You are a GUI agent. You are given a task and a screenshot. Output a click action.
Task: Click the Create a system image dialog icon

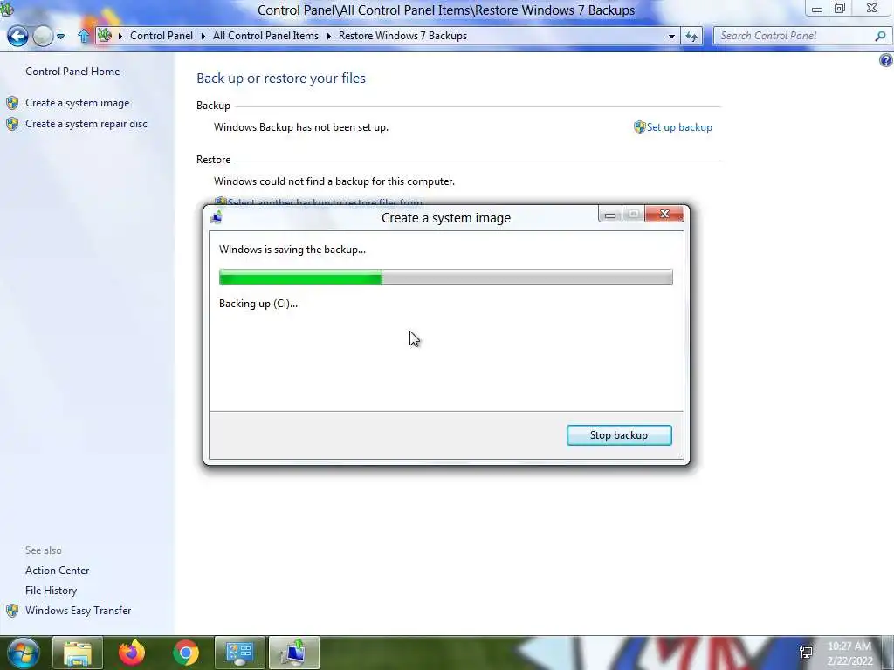click(x=217, y=217)
